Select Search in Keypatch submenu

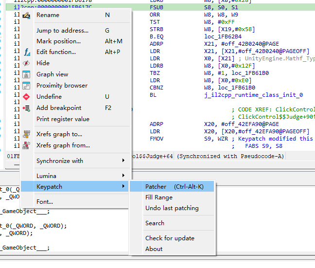point(172,223)
